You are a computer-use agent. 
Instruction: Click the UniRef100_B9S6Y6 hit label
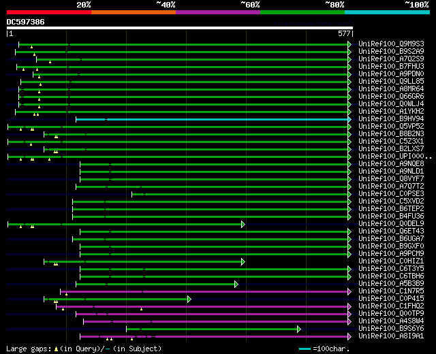(391, 329)
